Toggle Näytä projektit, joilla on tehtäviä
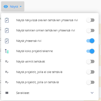Viewport: 101px width, 101px height. coord(90,82)
